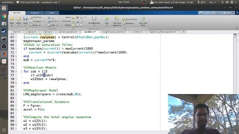Click the Compare files icon
Viewport: 239px width, 134px height.
[x=31, y=21]
